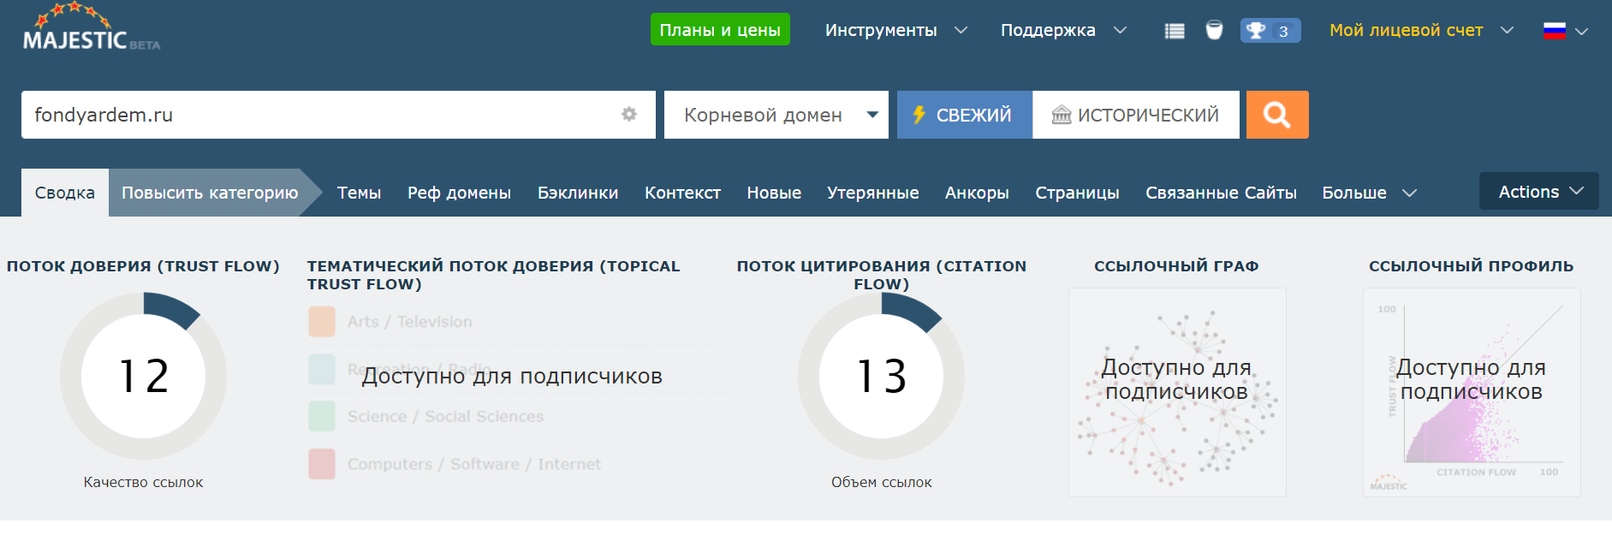This screenshot has width=1612, height=541.
Task: Click the Science / Social Sciences text
Action: pos(445,416)
